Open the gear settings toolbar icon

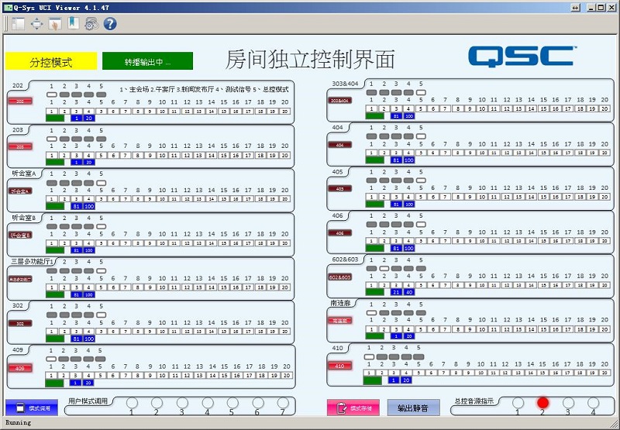91,23
